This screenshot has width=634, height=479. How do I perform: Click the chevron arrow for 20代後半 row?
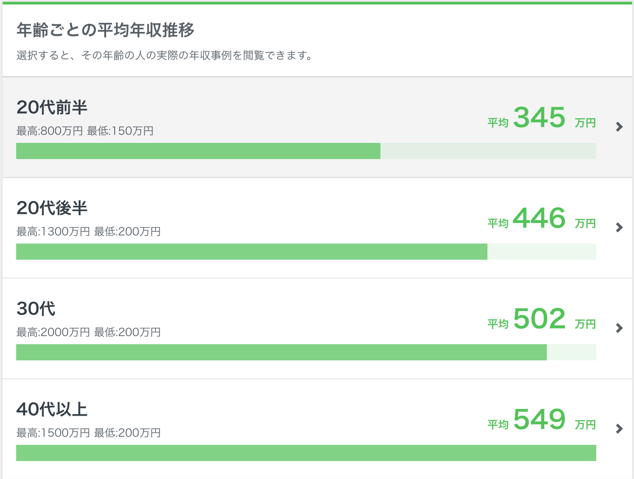click(619, 227)
